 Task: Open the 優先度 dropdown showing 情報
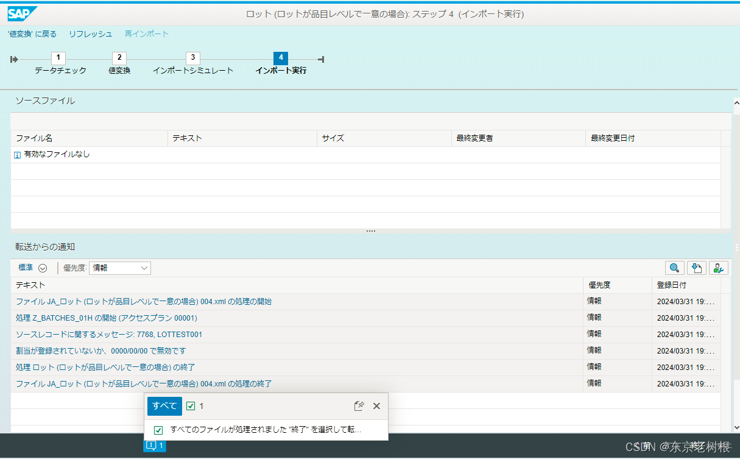[x=120, y=268]
